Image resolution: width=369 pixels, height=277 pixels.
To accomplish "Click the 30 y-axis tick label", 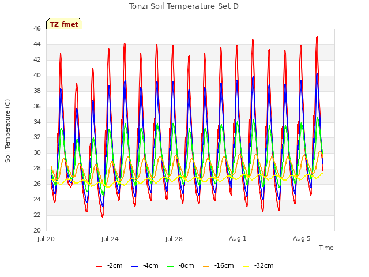I will (37, 152).
